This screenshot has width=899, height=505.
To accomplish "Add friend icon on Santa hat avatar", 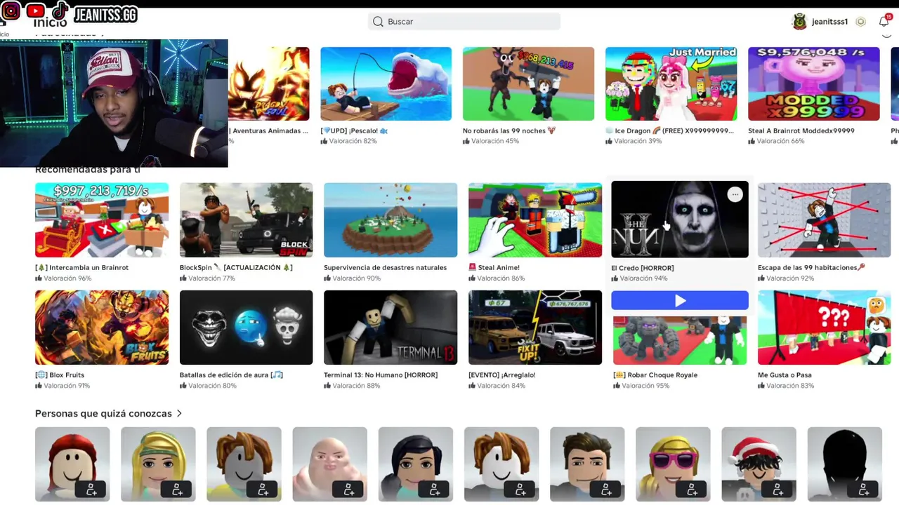I will (x=778, y=489).
